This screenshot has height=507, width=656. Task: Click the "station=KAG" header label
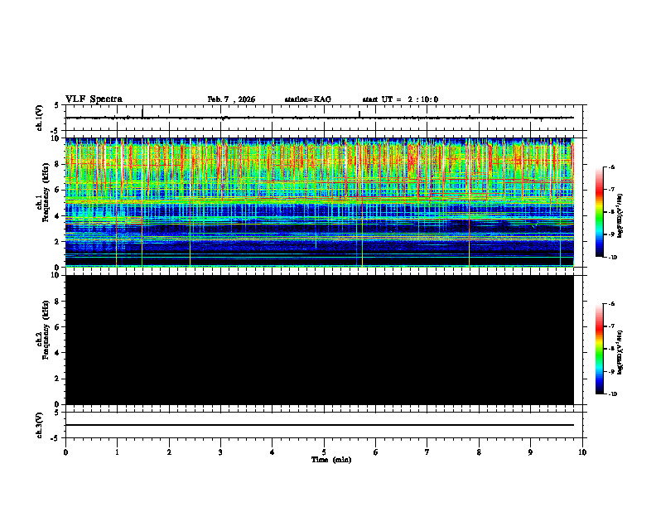pos(308,99)
